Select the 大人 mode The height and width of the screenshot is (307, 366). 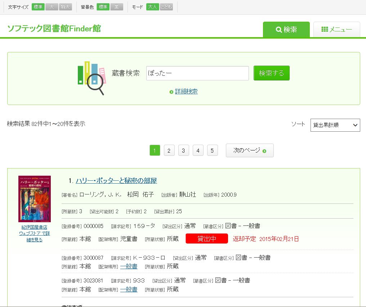152,7
